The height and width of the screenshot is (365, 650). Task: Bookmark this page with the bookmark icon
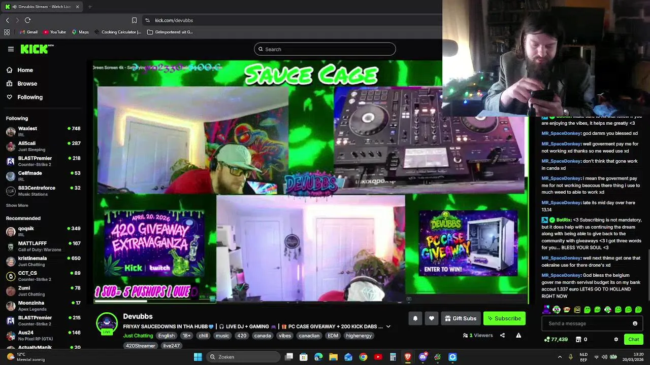134,20
